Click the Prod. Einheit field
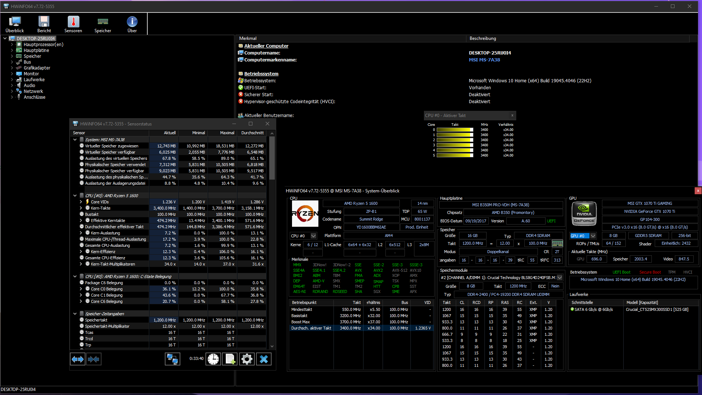 click(417, 227)
